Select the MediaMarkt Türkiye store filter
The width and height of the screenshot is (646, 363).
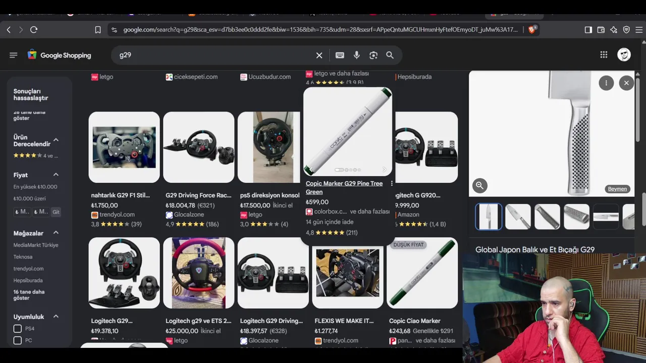[x=36, y=245]
